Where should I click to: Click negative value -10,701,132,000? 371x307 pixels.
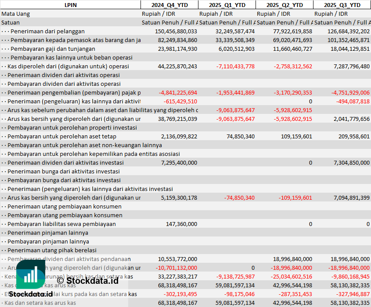click(176, 268)
